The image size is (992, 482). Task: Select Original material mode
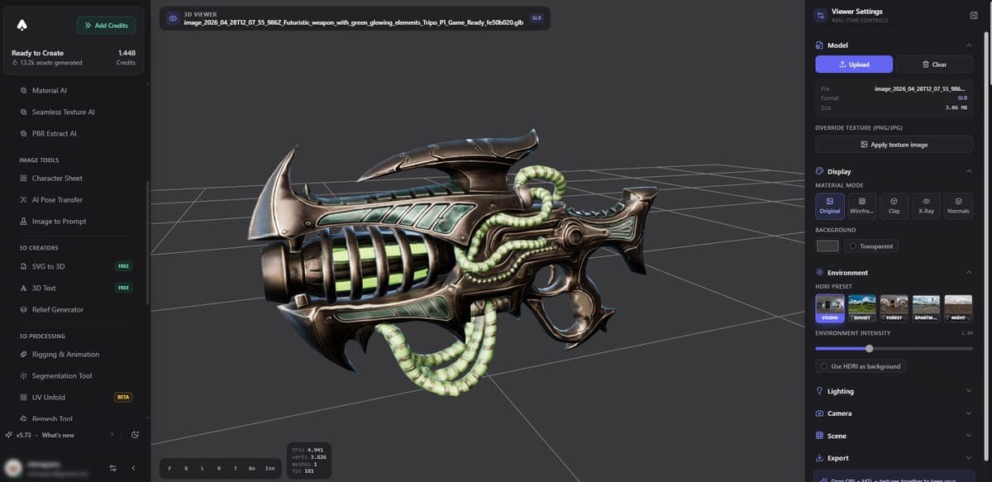pos(829,206)
